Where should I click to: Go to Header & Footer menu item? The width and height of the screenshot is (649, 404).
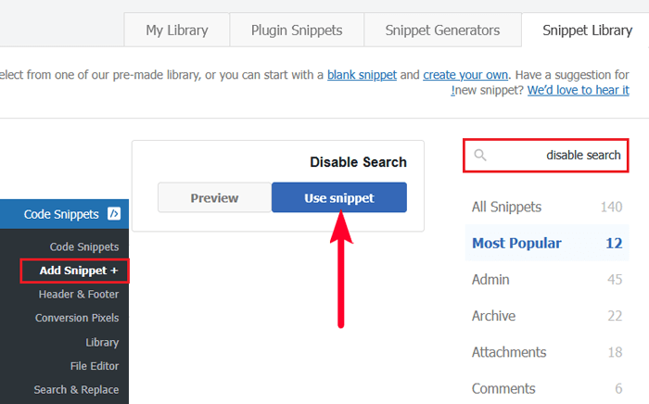tap(78, 294)
